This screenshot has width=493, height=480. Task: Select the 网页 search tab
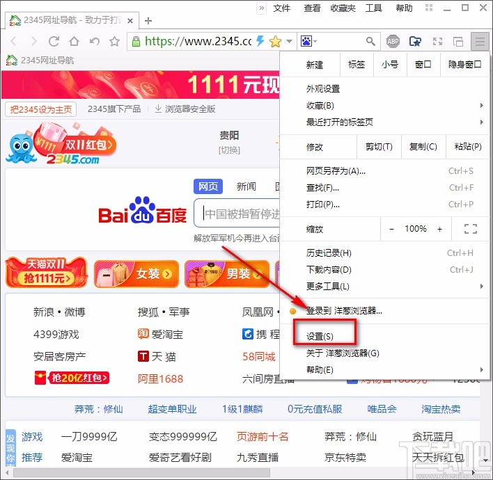[x=208, y=186]
